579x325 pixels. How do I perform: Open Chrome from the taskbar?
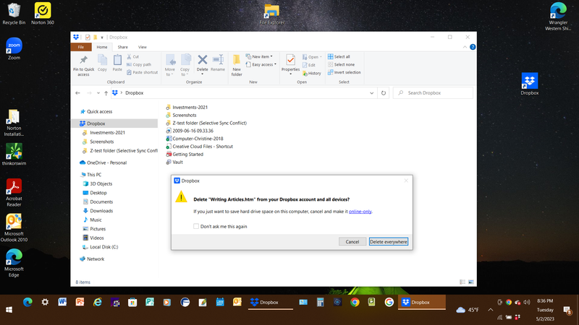[355, 302]
